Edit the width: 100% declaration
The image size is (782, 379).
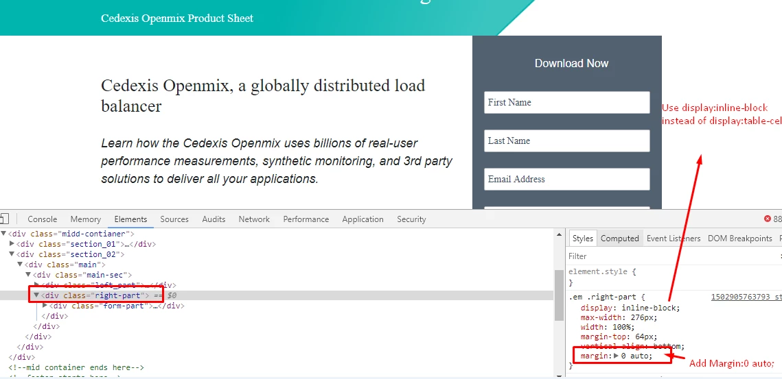coord(608,327)
